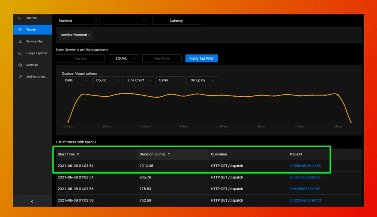This screenshot has width=377, height=217.
Task: Click start time in the 1012.36 row
Action: tap(75, 166)
